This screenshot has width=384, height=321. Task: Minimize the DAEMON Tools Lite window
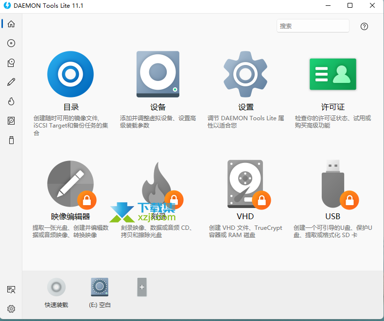[328, 5]
